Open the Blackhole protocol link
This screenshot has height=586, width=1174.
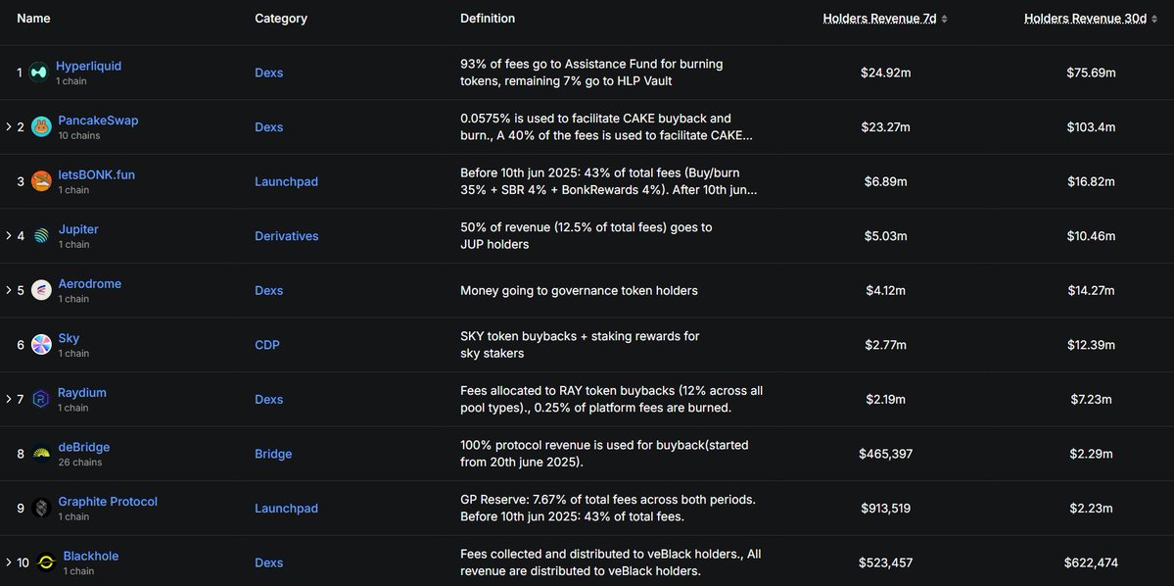[91, 556]
